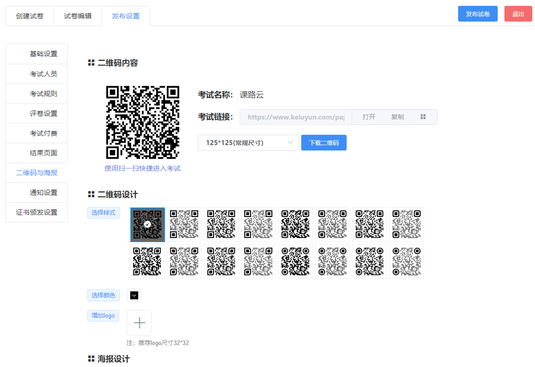This screenshot has width=535, height=367.
Task: Select the seventh QR style in the top row
Action: click(x=370, y=224)
